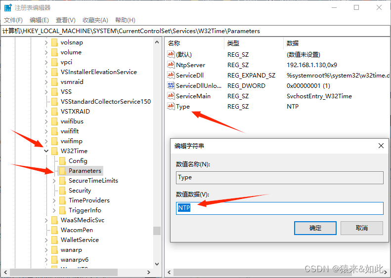Expand the VSInstallerElevationService node
This screenshot has height=278, width=391.
(46, 72)
